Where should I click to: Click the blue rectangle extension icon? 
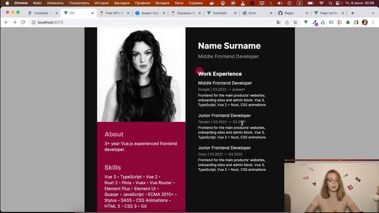click(x=332, y=22)
